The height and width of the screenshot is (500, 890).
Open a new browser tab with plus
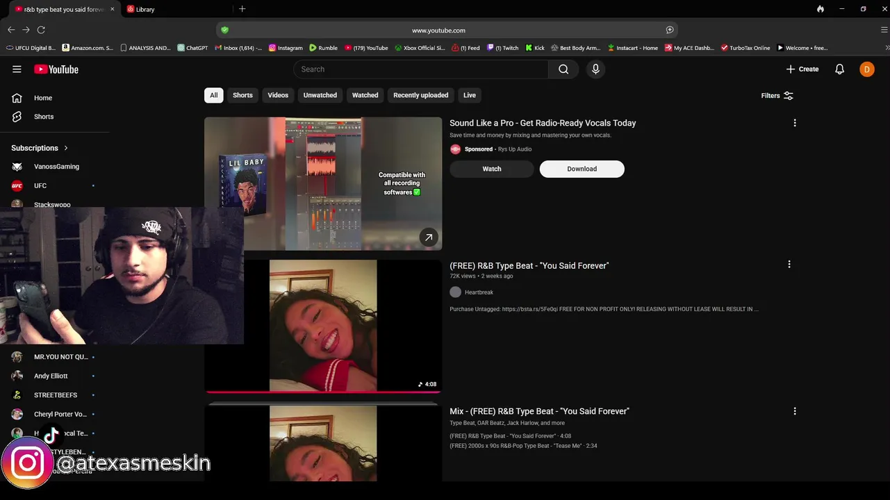242,9
